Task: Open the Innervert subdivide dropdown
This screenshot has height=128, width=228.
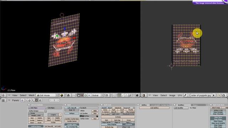Action: tap(129, 108)
